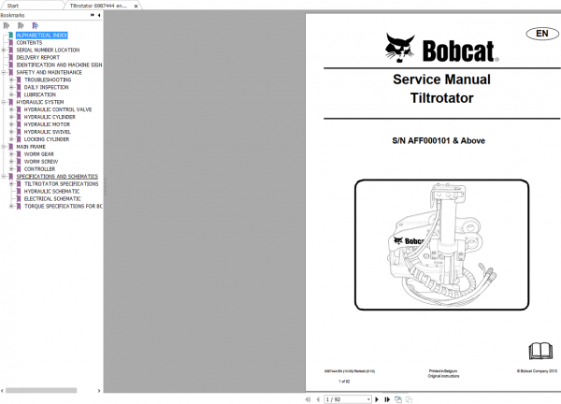Click the purple bookmark toolbar icon
Screen dimensions: 561x404
pyautogui.click(x=35, y=26)
